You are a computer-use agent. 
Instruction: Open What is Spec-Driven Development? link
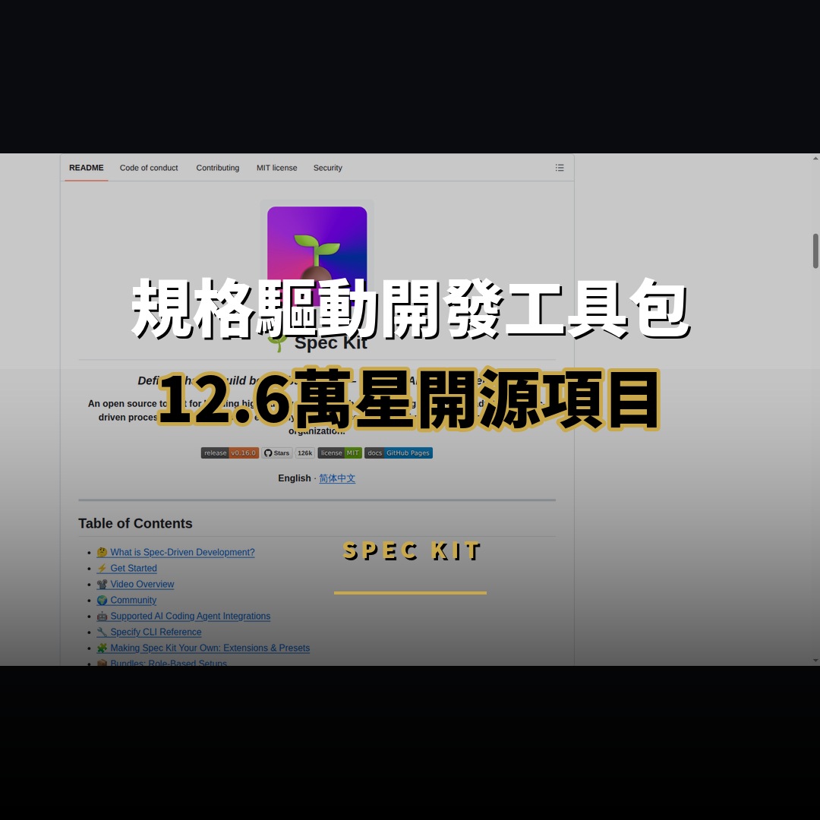click(x=175, y=552)
